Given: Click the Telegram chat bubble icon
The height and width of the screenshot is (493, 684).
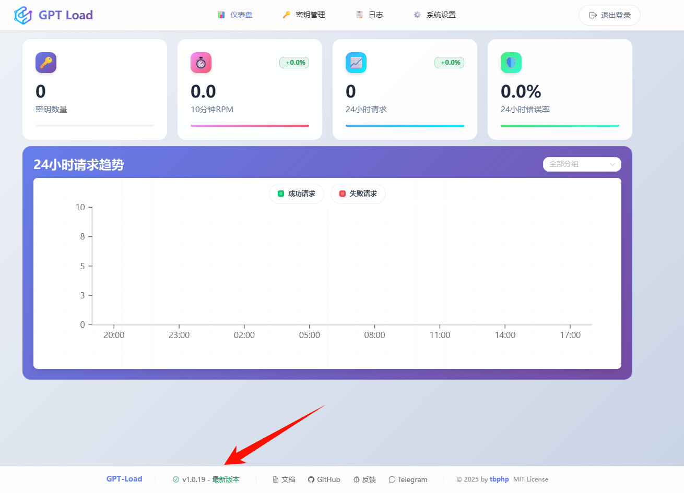Looking at the screenshot, I should click(x=392, y=479).
